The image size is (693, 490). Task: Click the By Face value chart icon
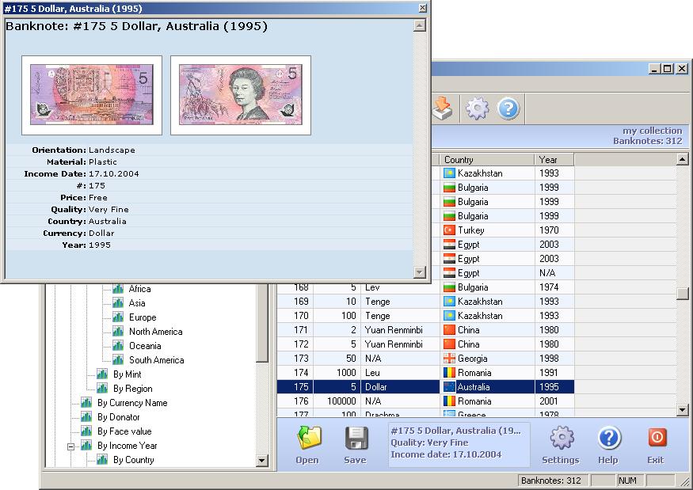point(86,431)
